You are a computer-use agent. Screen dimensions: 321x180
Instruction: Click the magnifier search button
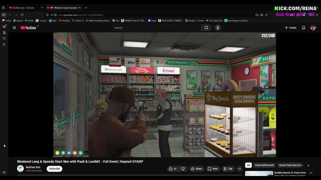[206, 28]
